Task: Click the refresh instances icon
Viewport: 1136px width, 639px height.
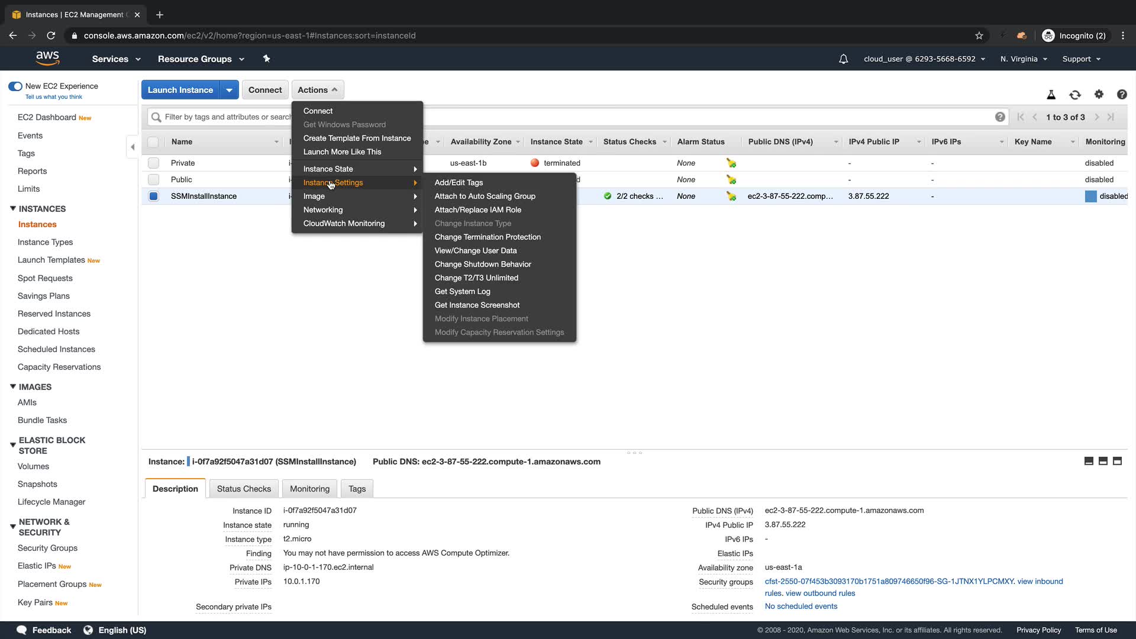Action: [1074, 95]
